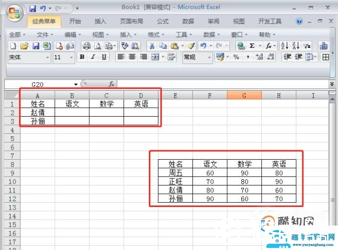The image size is (338, 250).
Task: Switch to the 页面布局 ribbon tab
Action: point(131,21)
